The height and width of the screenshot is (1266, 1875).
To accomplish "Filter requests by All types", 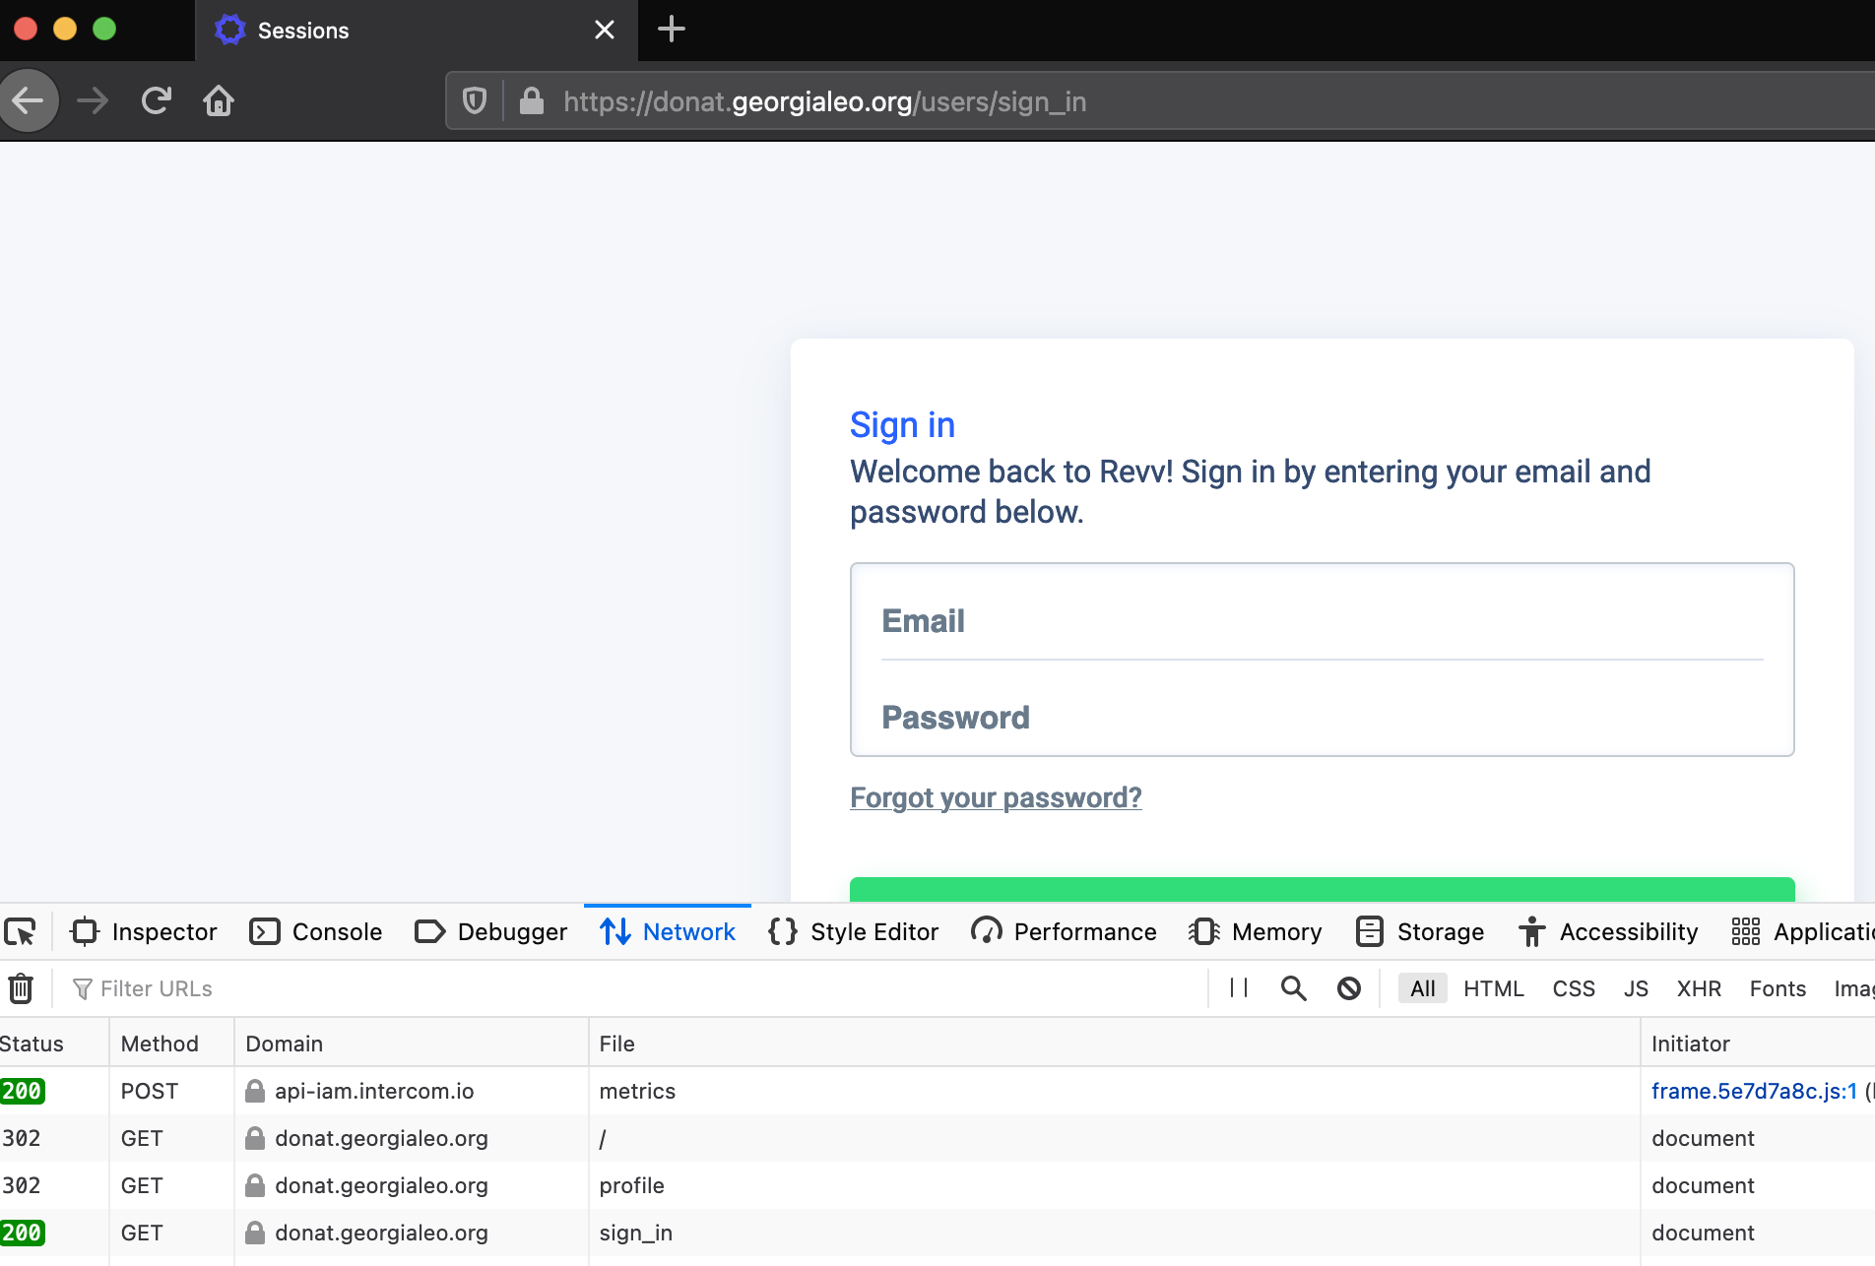I will [x=1423, y=988].
